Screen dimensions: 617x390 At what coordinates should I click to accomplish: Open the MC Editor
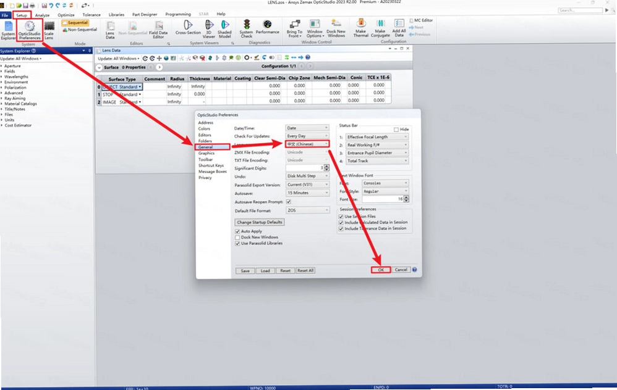coord(420,20)
